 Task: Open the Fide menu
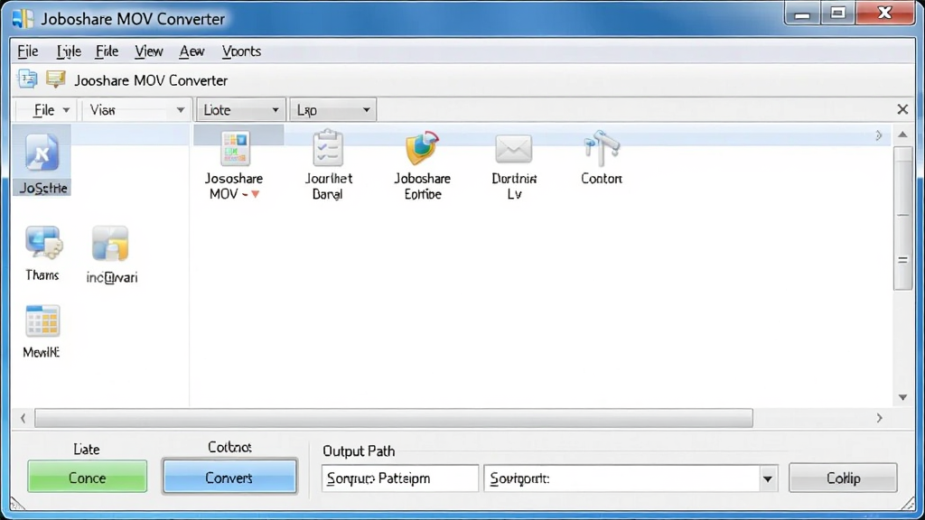107,51
